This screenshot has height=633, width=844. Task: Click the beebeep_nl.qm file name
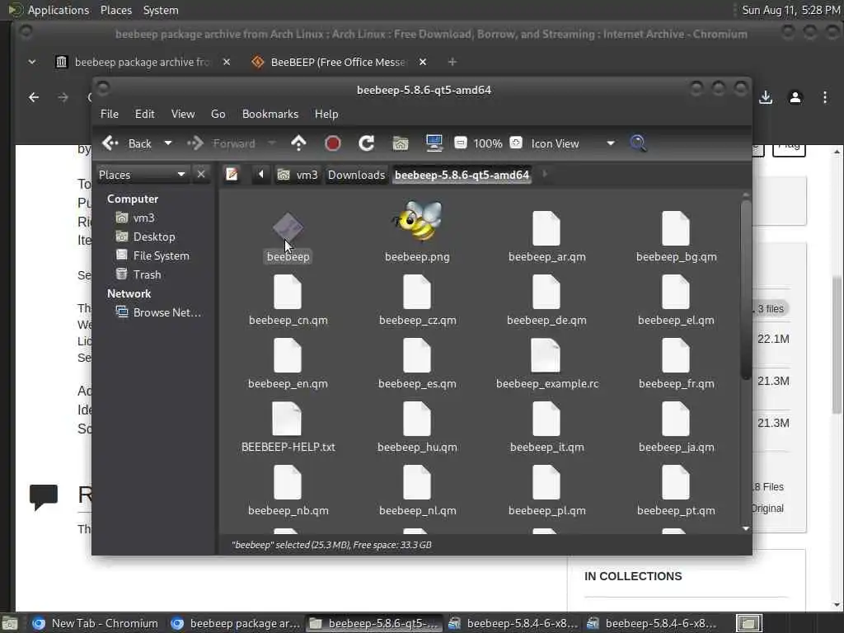coord(418,511)
